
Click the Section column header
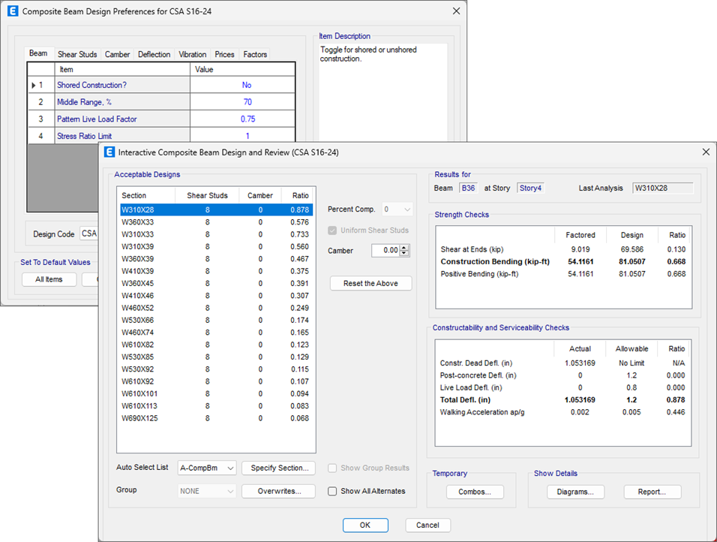point(147,195)
